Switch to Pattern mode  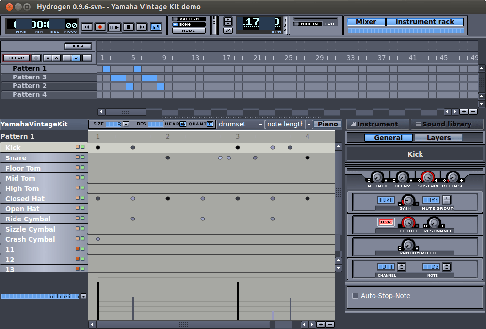click(x=189, y=19)
